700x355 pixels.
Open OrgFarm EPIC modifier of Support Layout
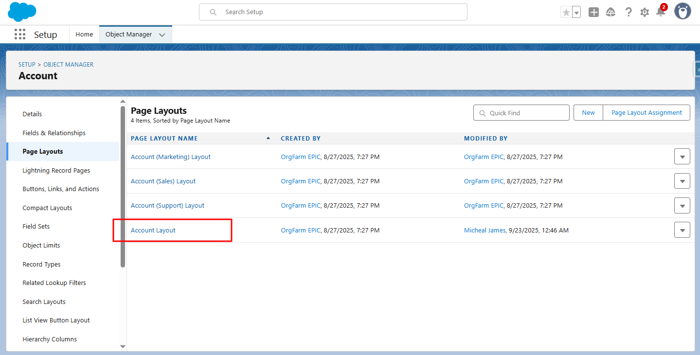click(x=484, y=206)
